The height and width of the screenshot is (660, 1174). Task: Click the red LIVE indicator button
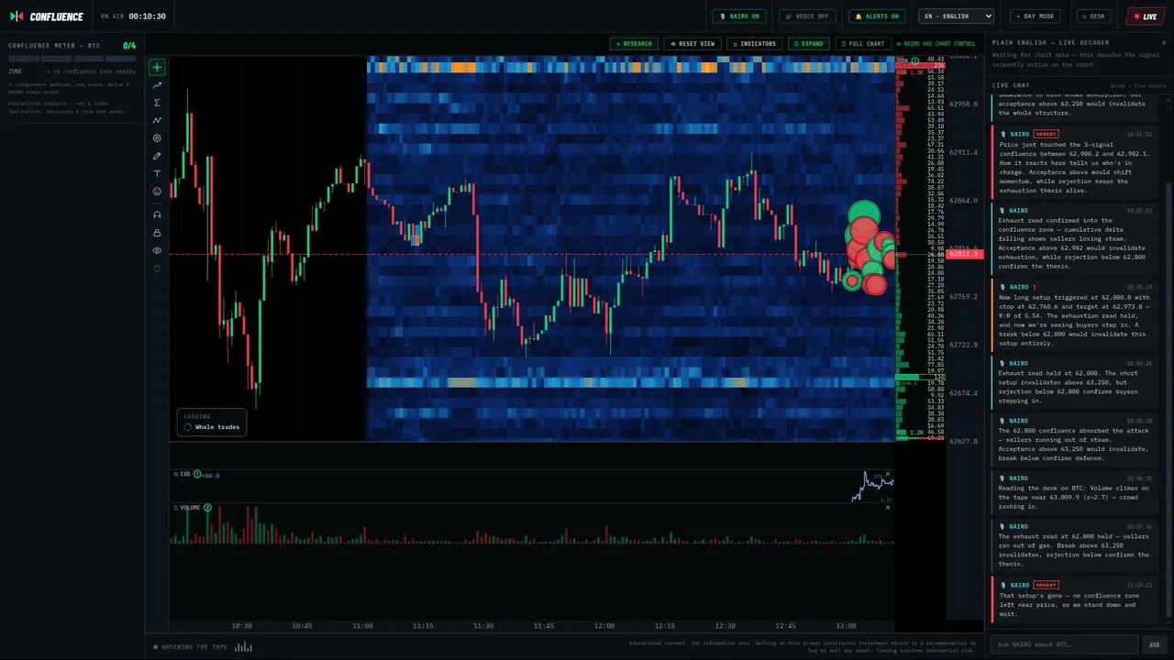tap(1146, 16)
